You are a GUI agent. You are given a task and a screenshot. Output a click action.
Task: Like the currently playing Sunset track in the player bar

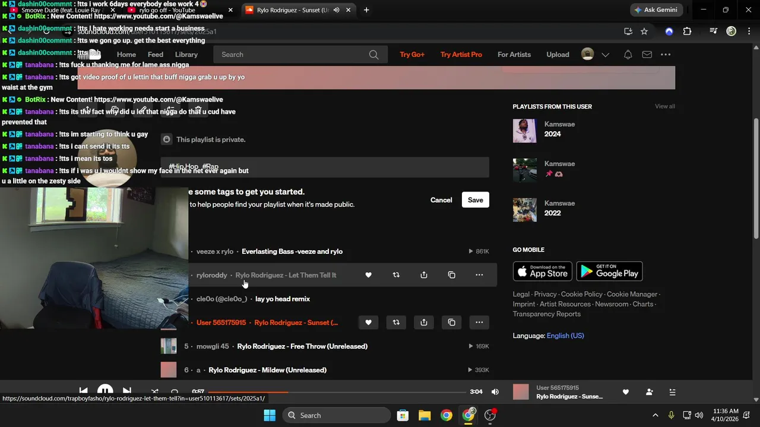(x=625, y=392)
